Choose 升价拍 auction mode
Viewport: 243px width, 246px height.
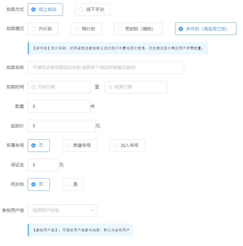coord(43,29)
